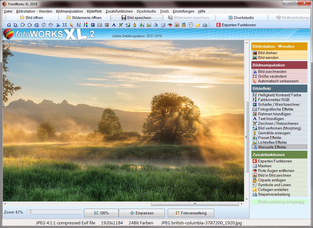Select Bild drehen in the side panel

coord(267,53)
